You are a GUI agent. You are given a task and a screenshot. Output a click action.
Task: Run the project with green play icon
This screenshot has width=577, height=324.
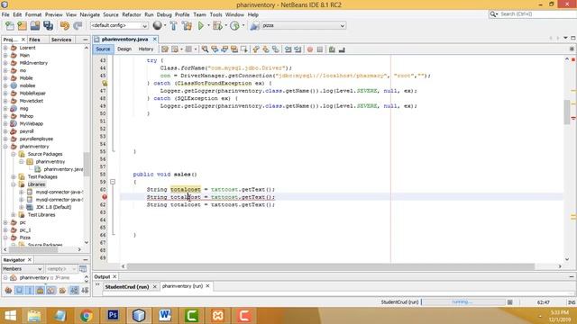pyautogui.click(x=201, y=25)
